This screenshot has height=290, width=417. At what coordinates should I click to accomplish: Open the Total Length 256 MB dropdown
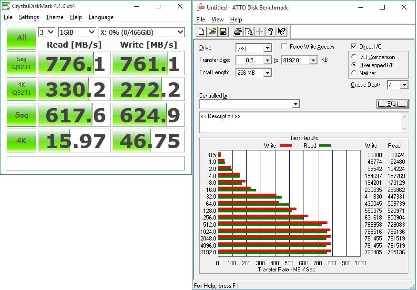[267, 72]
